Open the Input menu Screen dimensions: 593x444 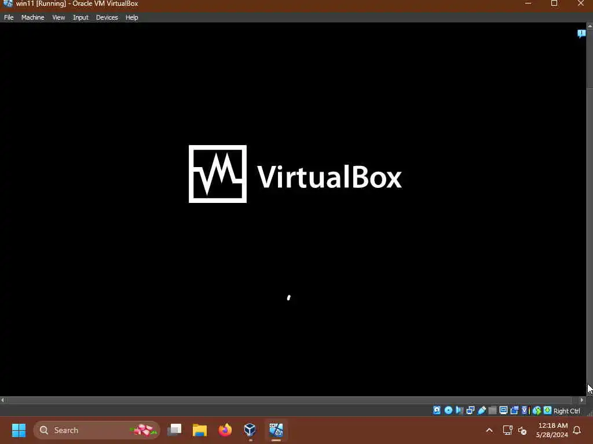tap(80, 17)
